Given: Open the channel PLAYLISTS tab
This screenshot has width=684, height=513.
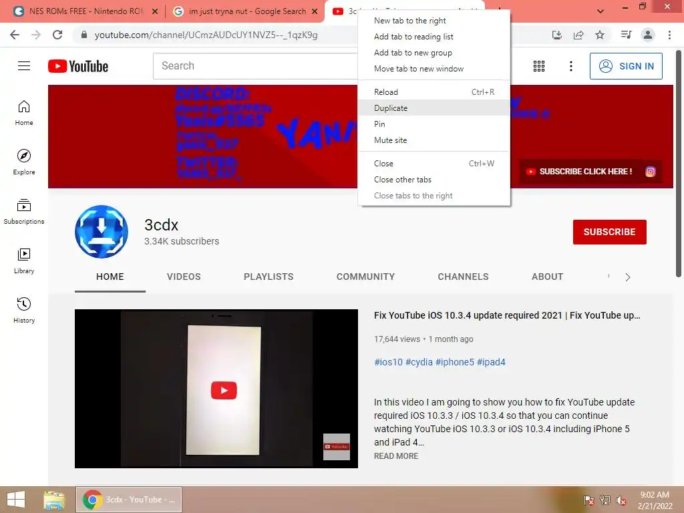Looking at the screenshot, I should 269,277.
